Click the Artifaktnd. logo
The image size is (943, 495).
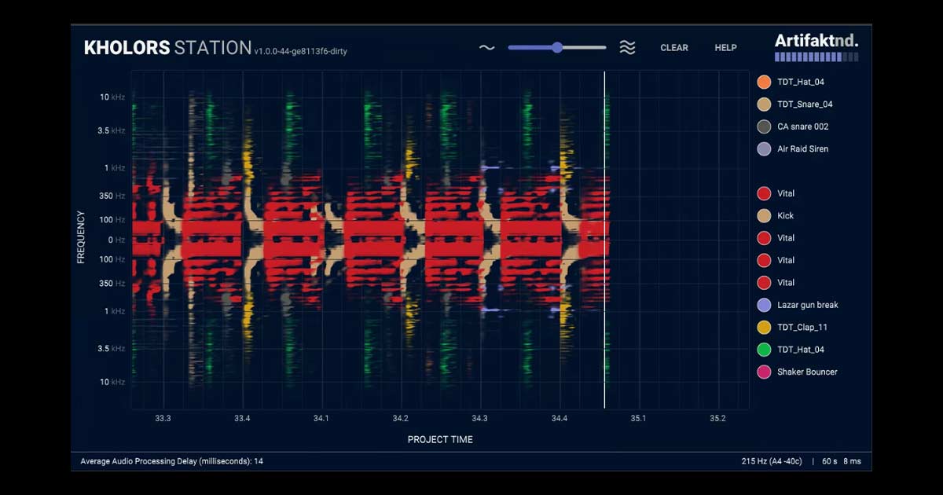click(816, 41)
